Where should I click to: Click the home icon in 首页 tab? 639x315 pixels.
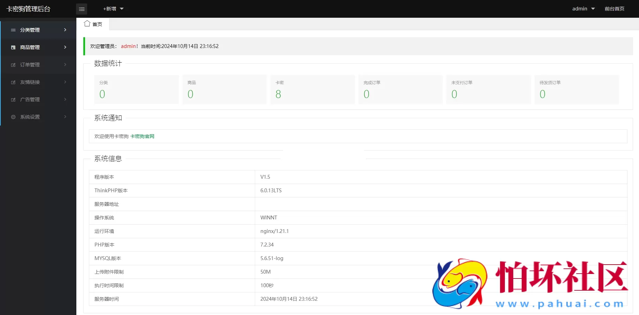(x=87, y=24)
